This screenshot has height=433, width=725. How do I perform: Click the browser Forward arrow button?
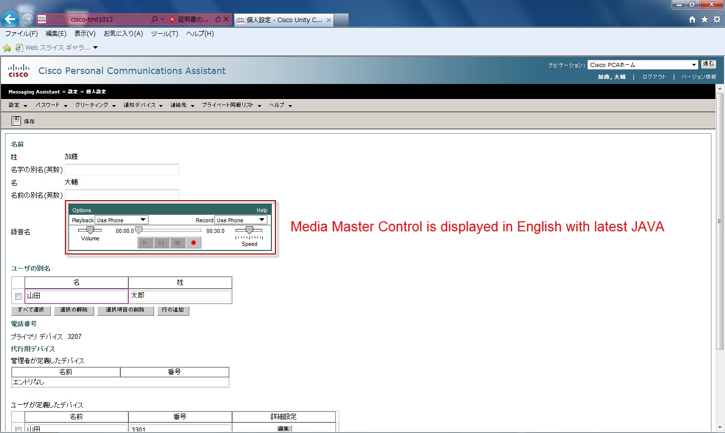click(27, 19)
